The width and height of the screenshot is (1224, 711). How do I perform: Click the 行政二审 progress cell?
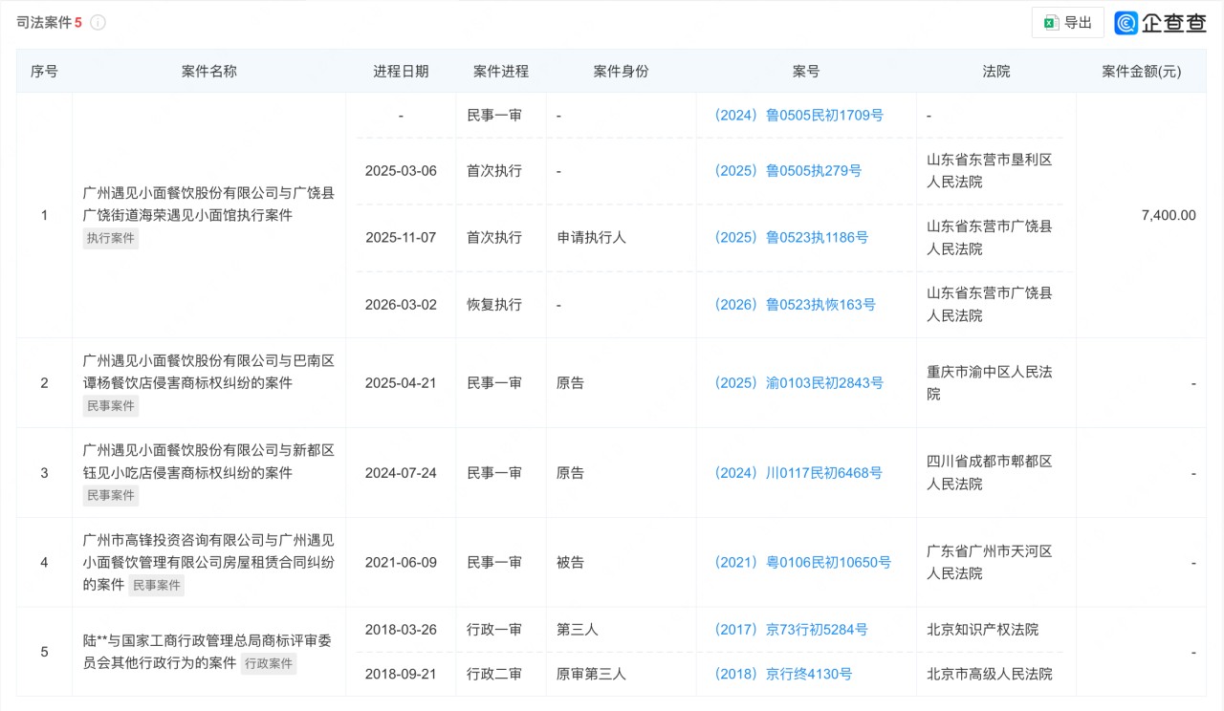[x=494, y=674]
